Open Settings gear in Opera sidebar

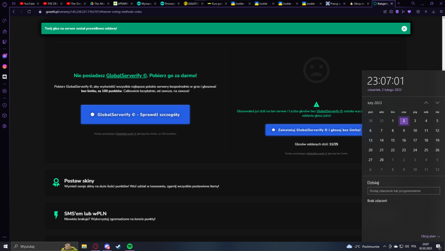[x=4, y=126]
